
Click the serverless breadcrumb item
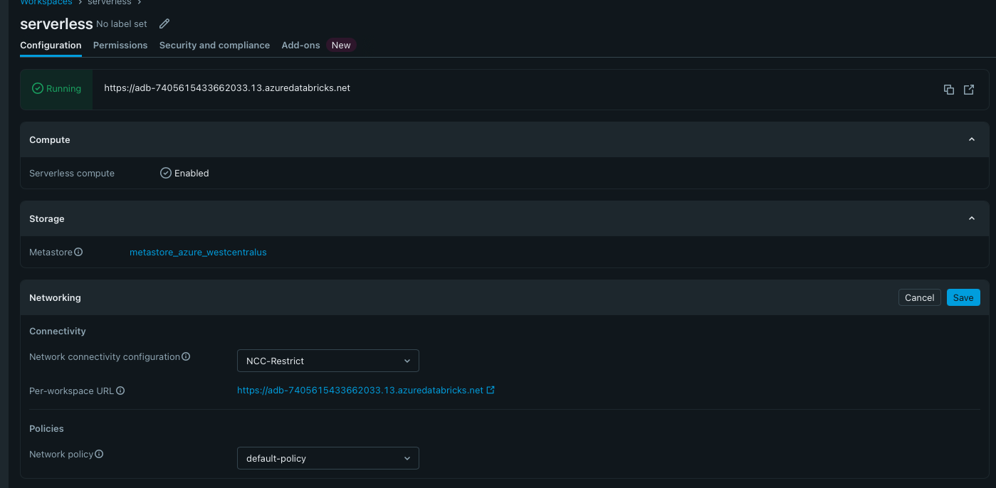coord(109,3)
